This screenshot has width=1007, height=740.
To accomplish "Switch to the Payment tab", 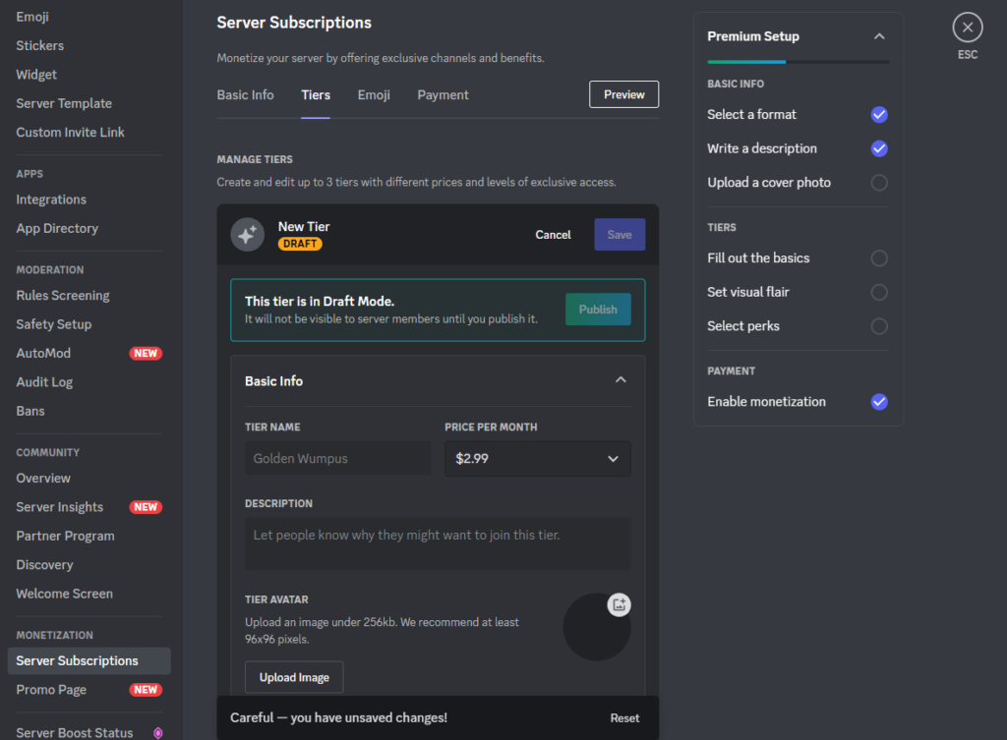I will coord(443,95).
